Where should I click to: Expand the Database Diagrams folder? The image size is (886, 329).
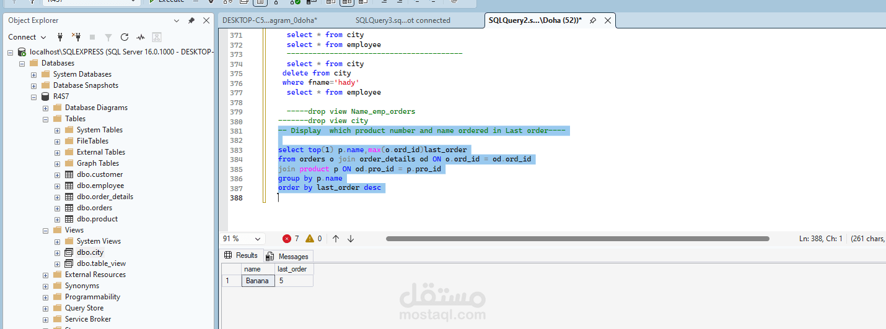coord(46,108)
